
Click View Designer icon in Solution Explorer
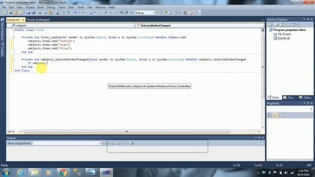click(x=293, y=25)
